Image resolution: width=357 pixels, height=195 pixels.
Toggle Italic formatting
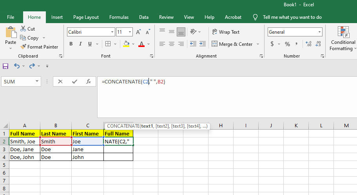pyautogui.click(x=80, y=44)
